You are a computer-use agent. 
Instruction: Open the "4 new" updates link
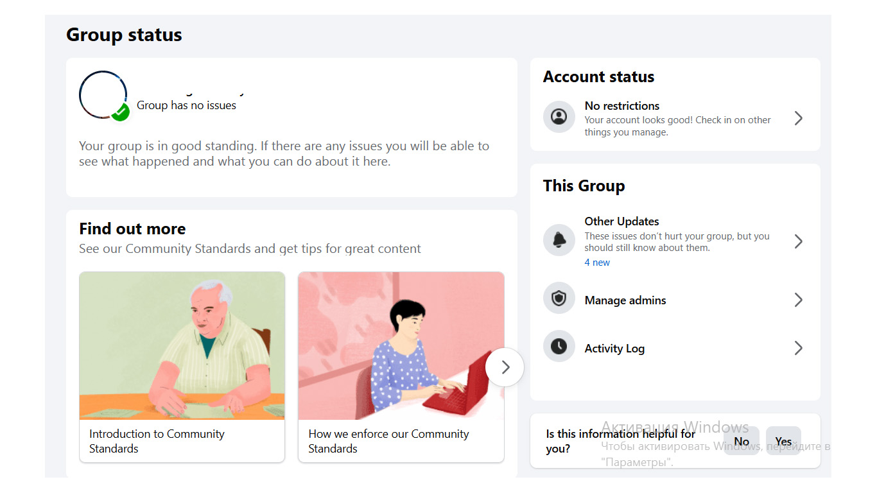tap(597, 263)
